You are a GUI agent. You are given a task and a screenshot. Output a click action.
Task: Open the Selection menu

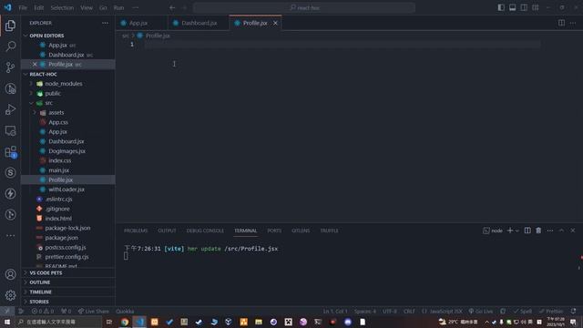(x=62, y=7)
